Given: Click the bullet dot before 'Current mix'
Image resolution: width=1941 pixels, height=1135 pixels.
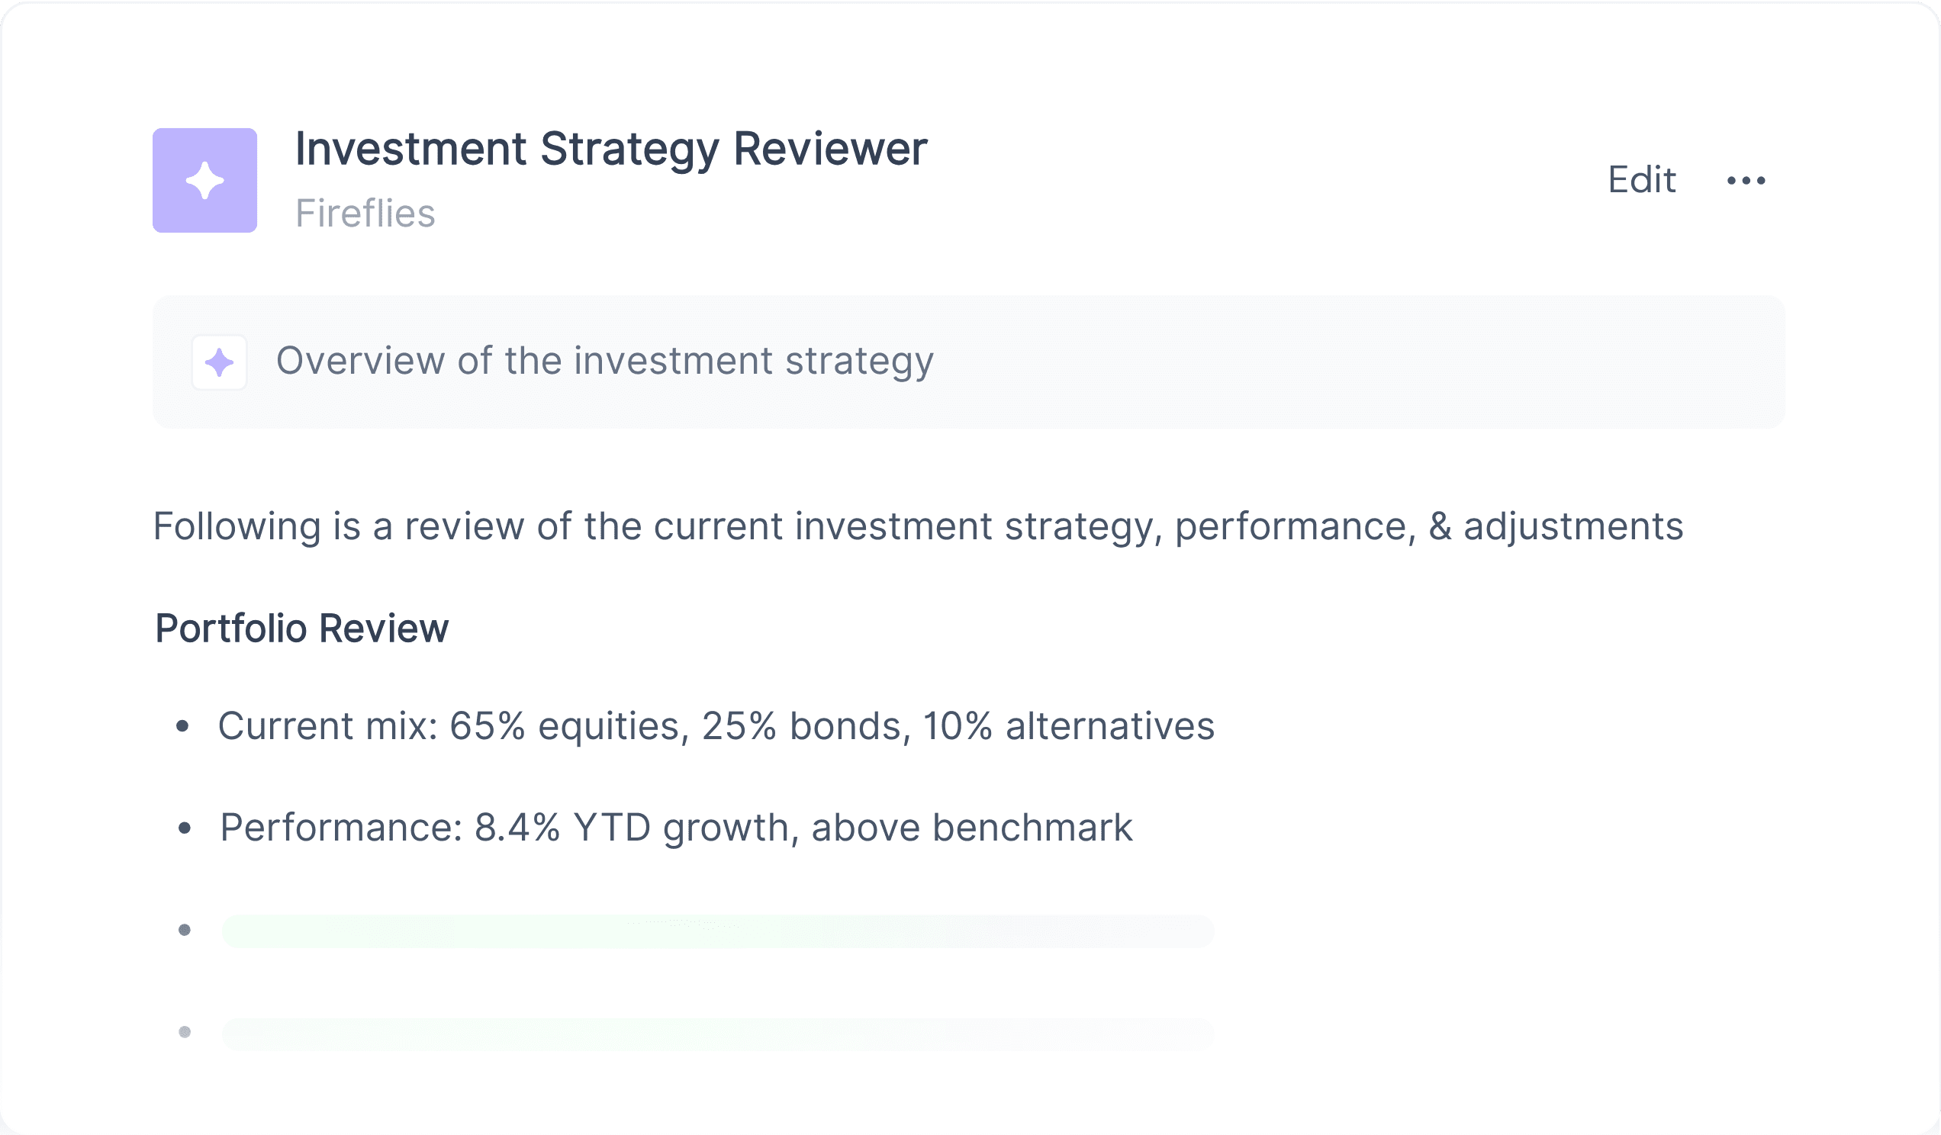Looking at the screenshot, I should pyautogui.click(x=182, y=725).
